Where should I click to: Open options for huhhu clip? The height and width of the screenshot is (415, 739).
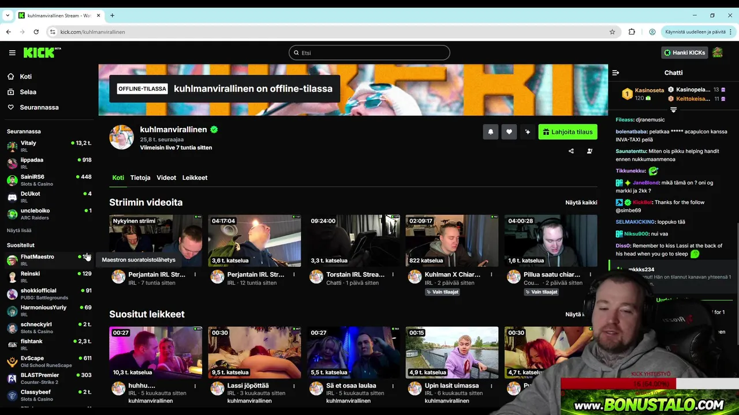click(x=195, y=386)
